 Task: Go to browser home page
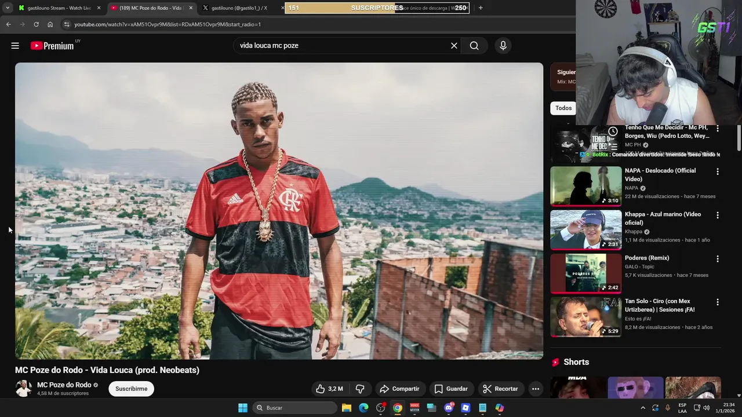coord(50,24)
